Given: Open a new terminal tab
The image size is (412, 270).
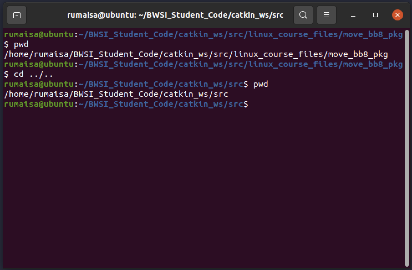Looking at the screenshot, I should click(x=17, y=15).
